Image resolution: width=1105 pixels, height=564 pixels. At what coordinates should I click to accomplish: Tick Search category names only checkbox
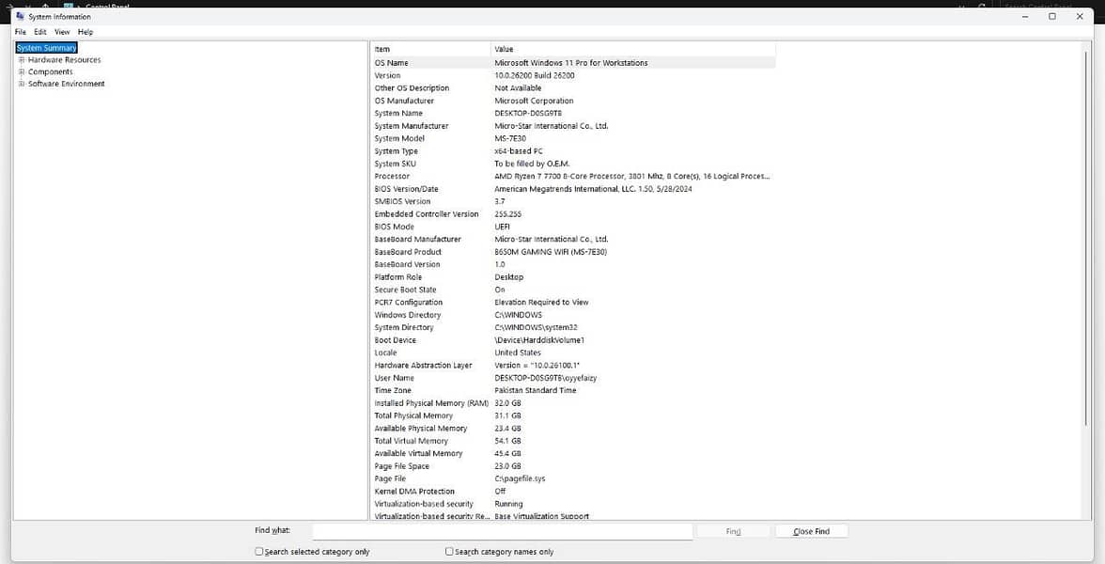(x=449, y=551)
